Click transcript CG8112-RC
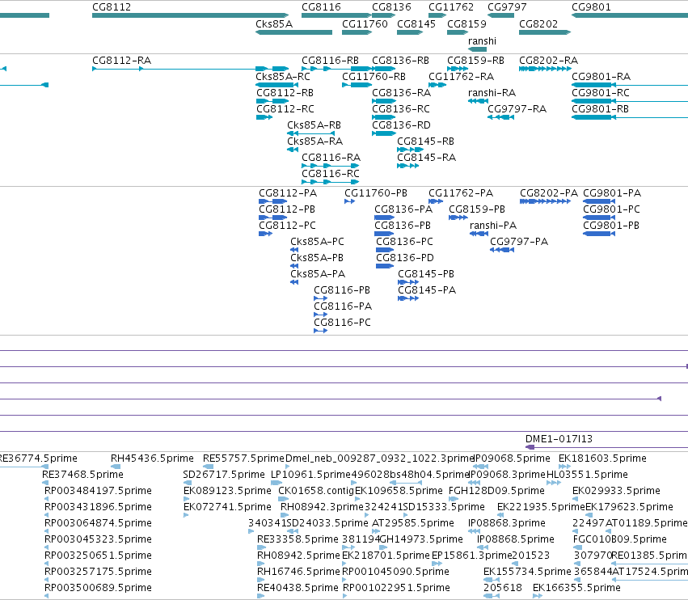The image size is (688, 600). coord(264,117)
